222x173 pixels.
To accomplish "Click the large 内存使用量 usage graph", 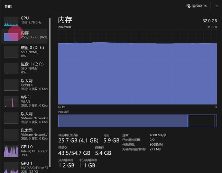I will click(x=137, y=73).
